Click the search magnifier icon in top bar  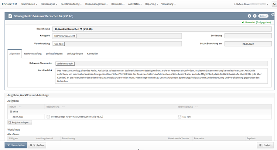point(274,4)
